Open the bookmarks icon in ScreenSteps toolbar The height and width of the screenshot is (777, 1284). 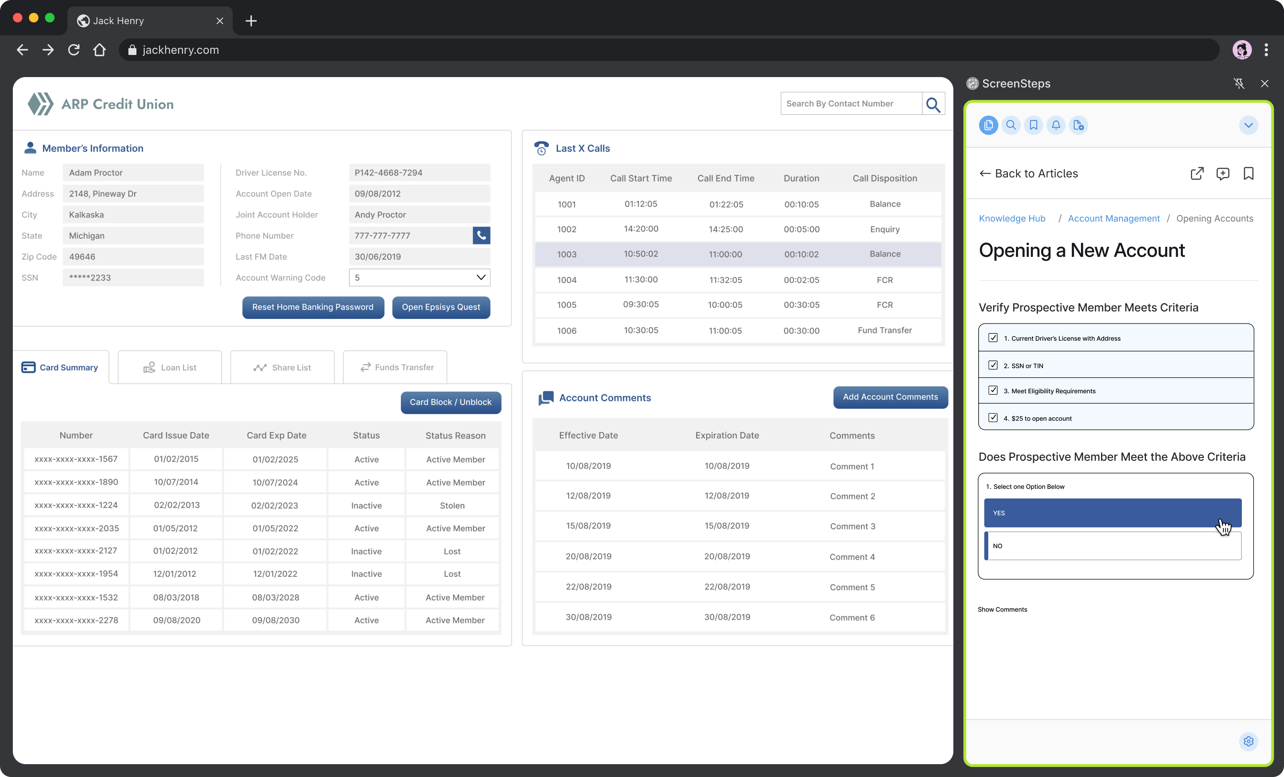click(1033, 125)
